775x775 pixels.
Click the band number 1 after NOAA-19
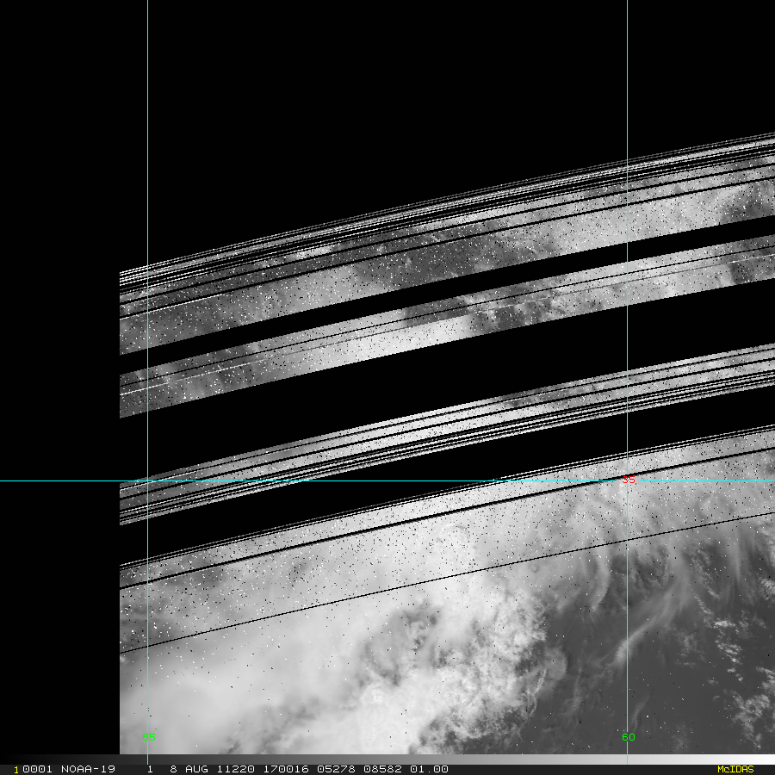click(150, 769)
